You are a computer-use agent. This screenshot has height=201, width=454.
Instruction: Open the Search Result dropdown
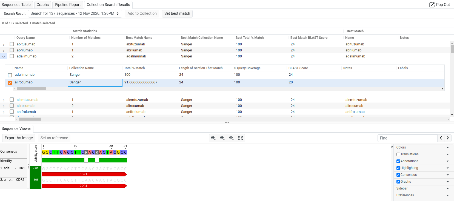[x=75, y=13]
